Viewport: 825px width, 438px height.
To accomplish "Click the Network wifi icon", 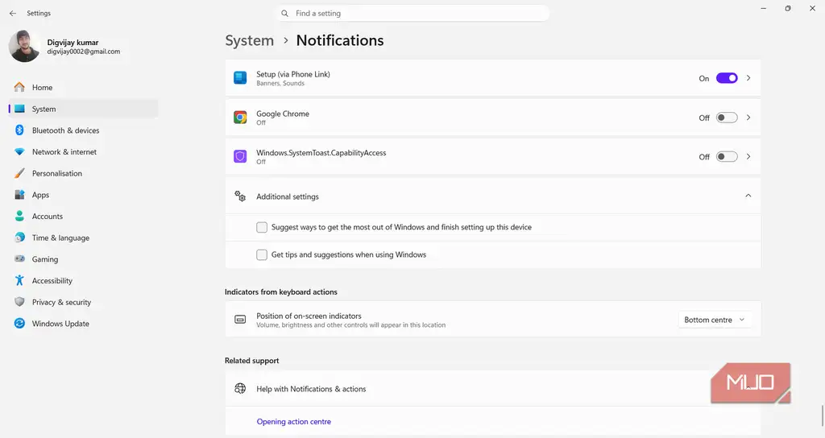I will point(19,152).
